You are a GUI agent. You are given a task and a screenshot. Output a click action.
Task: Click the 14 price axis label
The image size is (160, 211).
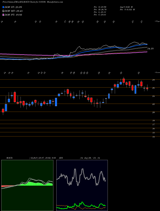click(x=153, y=137)
